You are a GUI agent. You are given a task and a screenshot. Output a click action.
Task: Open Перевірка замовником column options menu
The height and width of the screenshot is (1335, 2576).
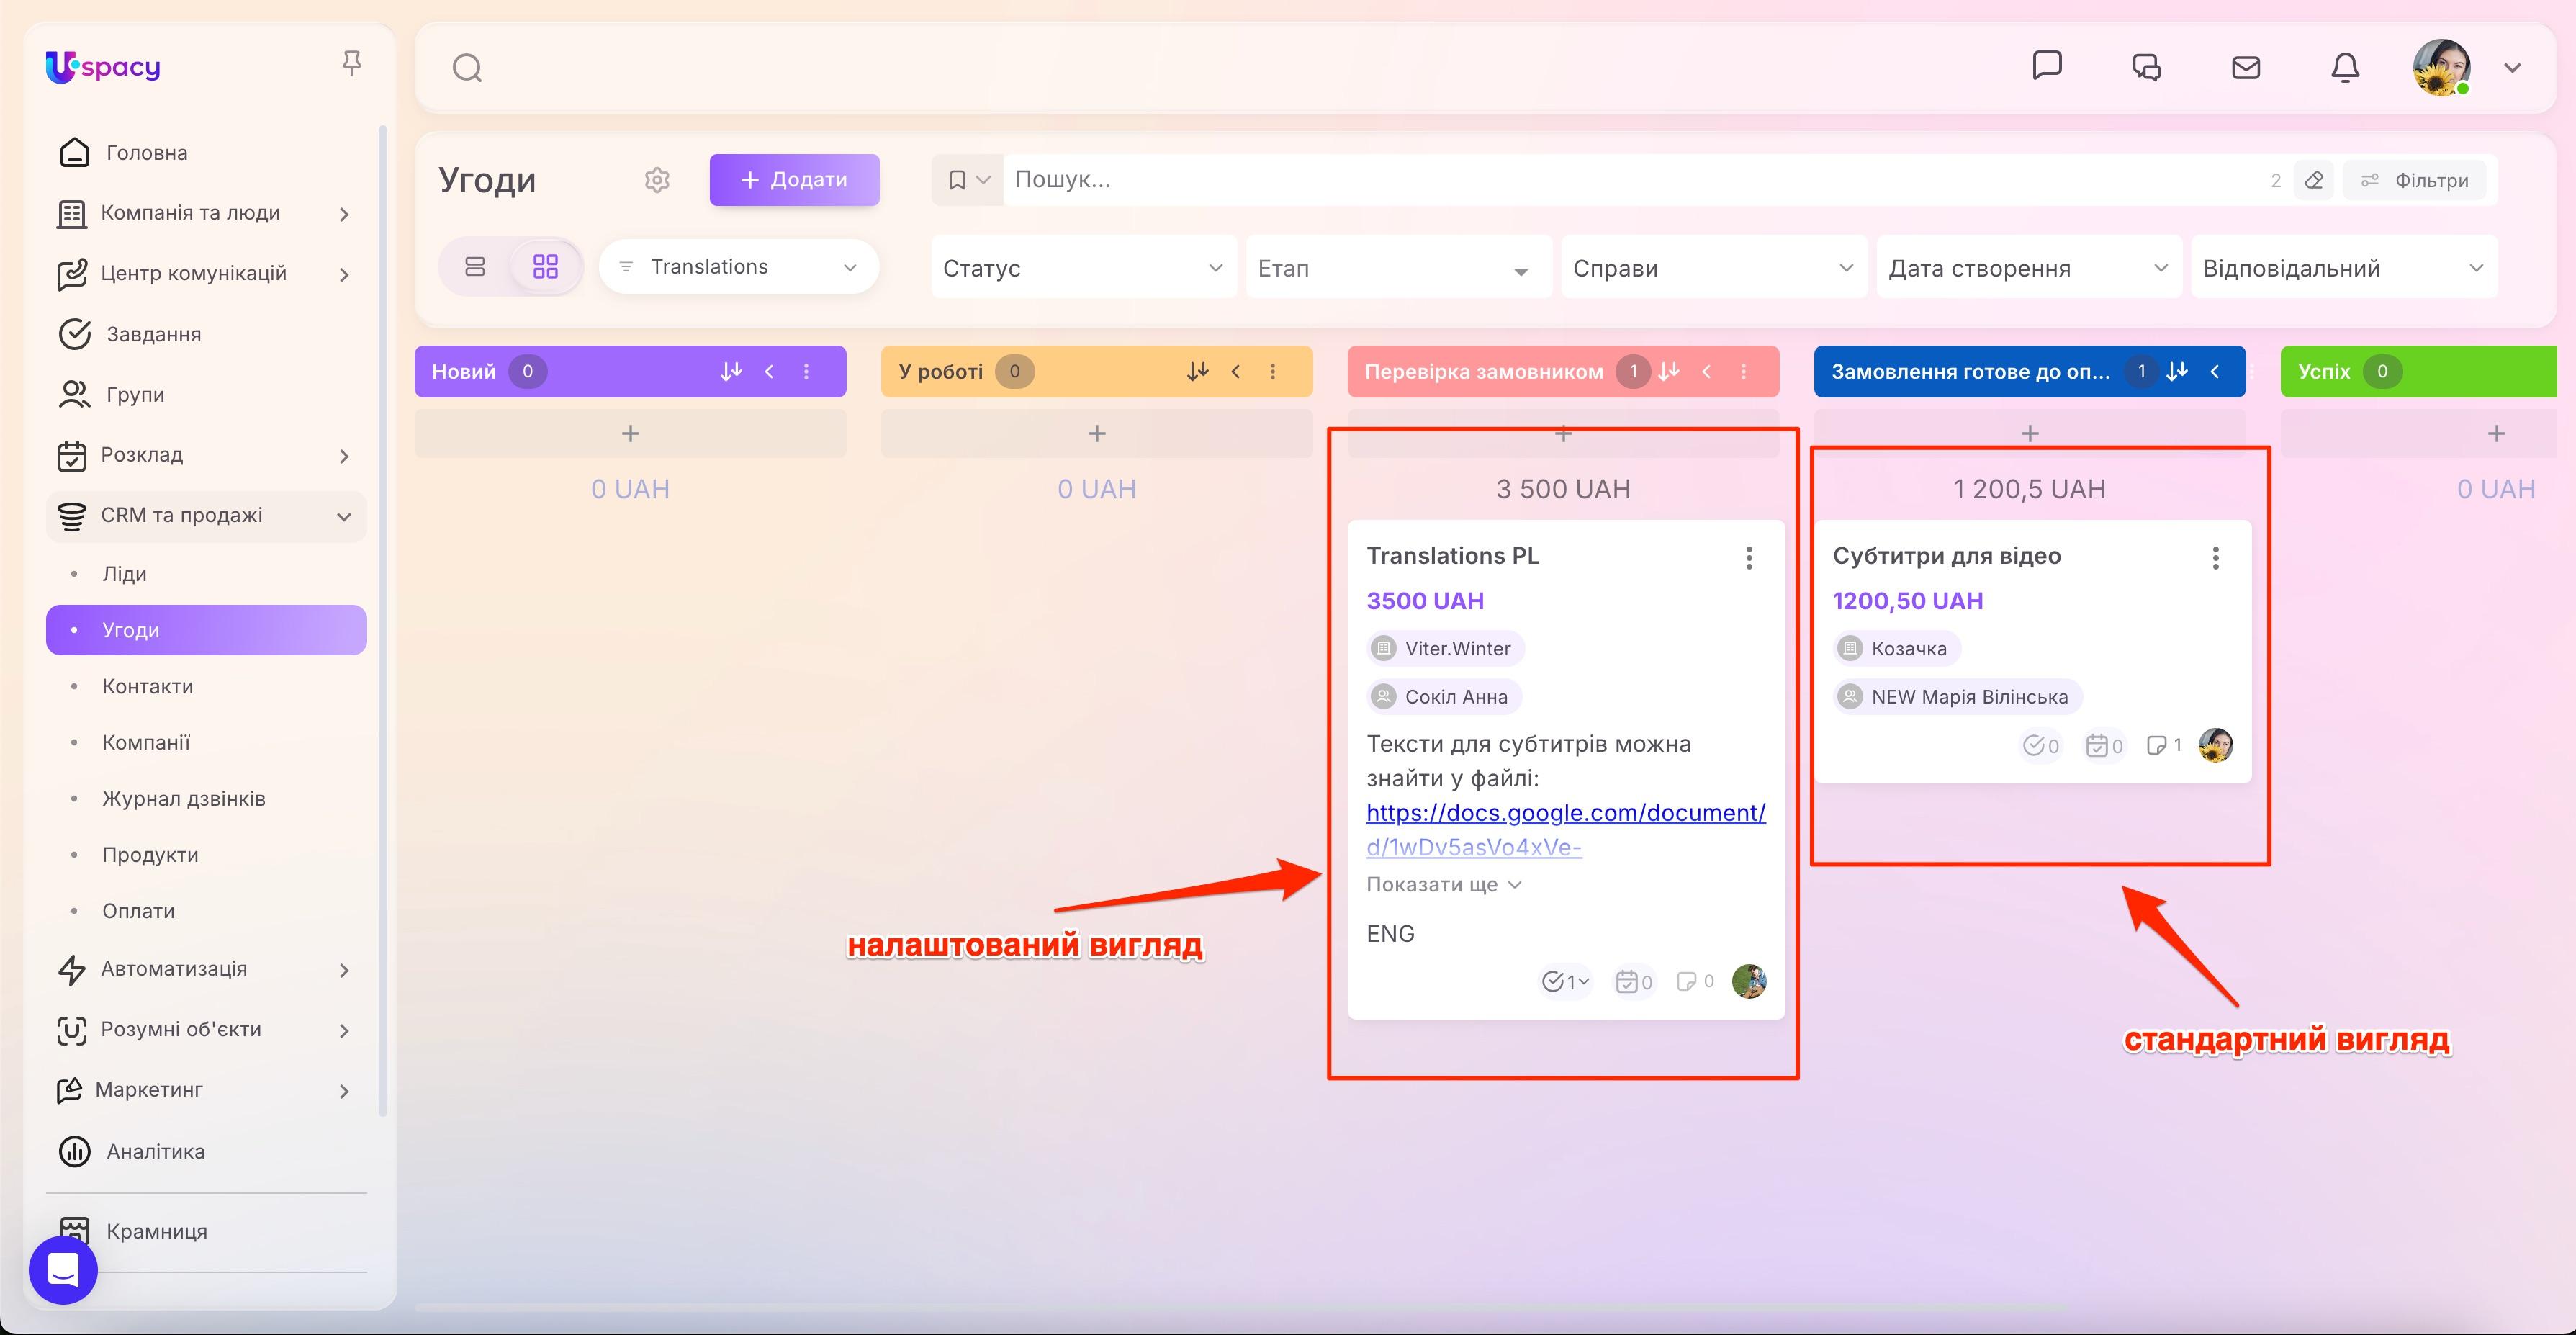[1743, 371]
